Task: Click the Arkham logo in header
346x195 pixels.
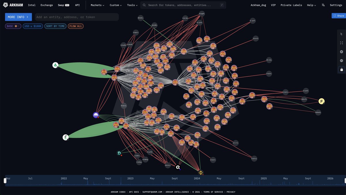Action: (x=13, y=5)
